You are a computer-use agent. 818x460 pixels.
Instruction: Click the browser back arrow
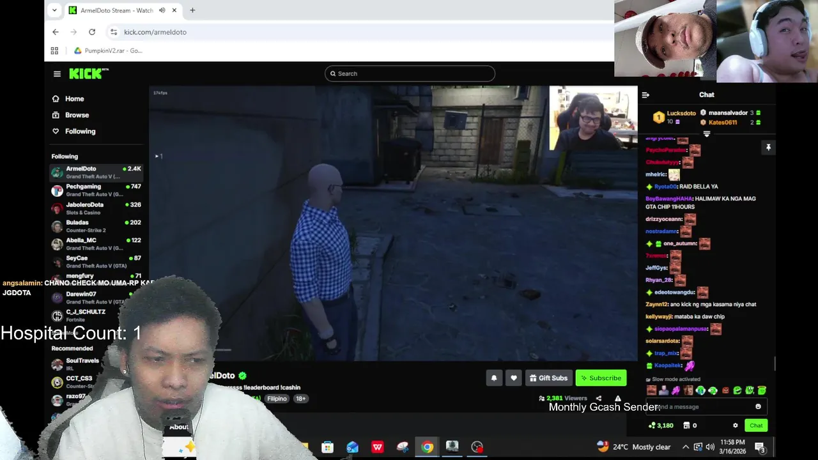tap(56, 32)
